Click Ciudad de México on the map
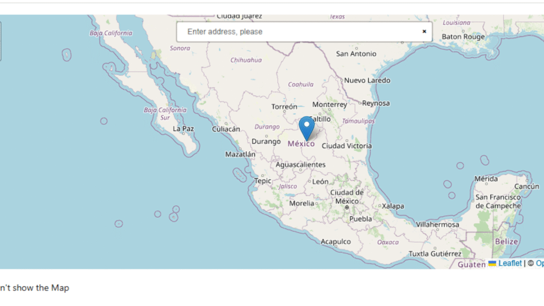Viewport: 544px width, 306px height. pyautogui.click(x=346, y=197)
